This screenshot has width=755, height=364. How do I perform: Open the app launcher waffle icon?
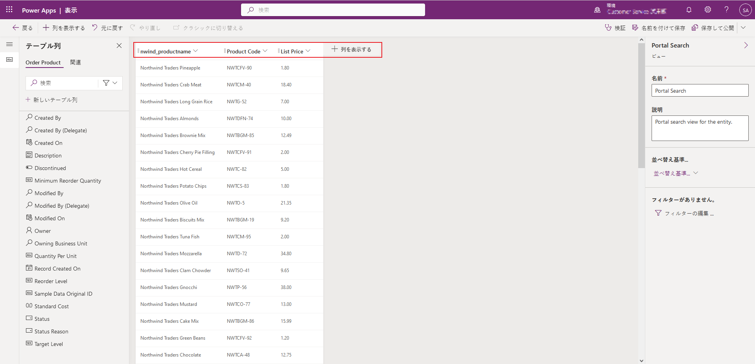(x=9, y=9)
